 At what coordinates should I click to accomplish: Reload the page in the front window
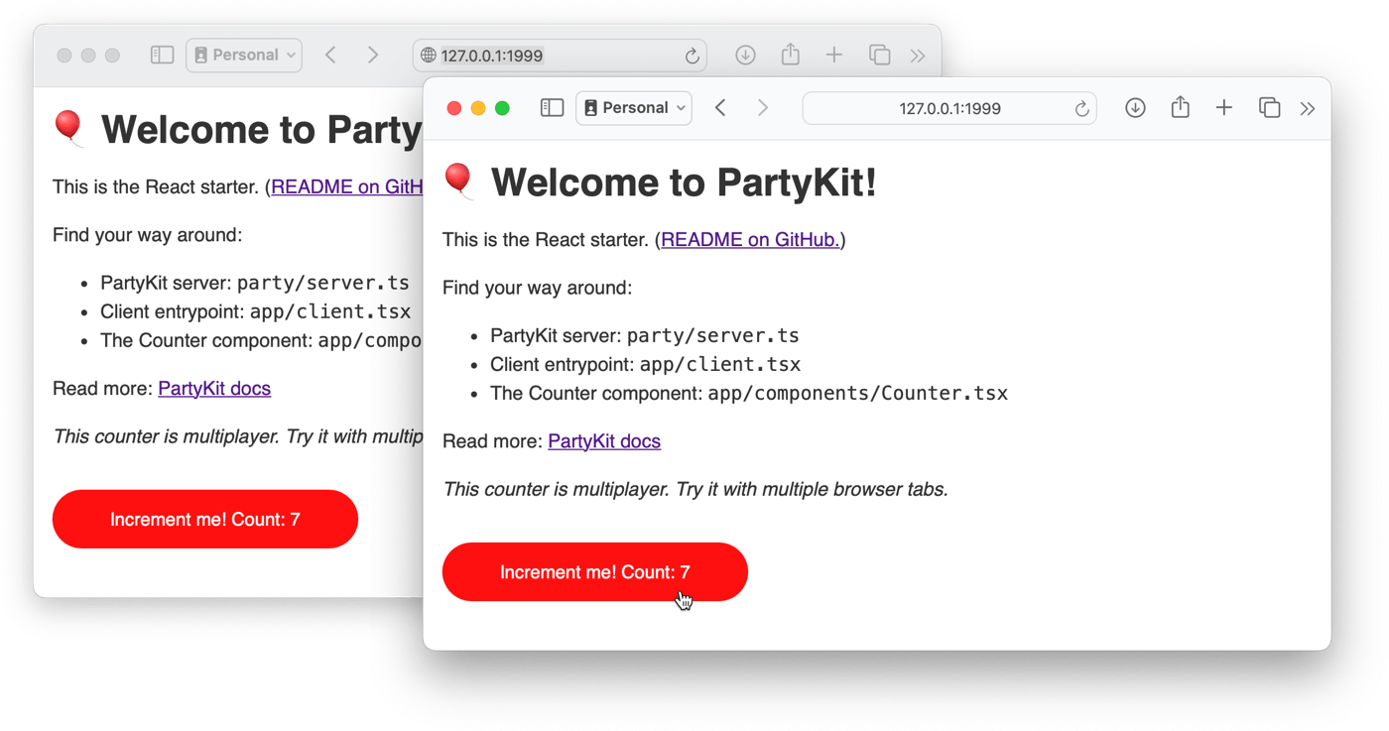1081,109
